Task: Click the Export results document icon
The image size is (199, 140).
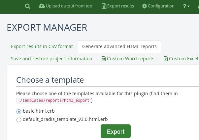Action: point(104,6)
